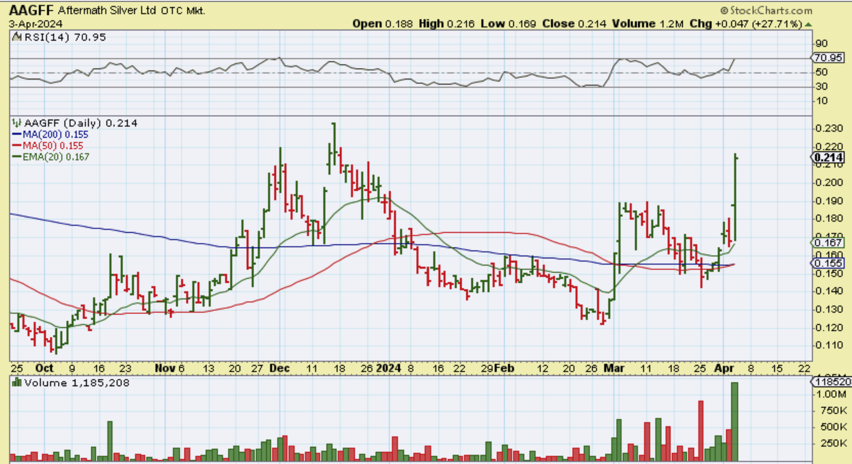852x464 pixels.
Task: Click the 0.167 EMA value tag
Action: click(x=828, y=242)
